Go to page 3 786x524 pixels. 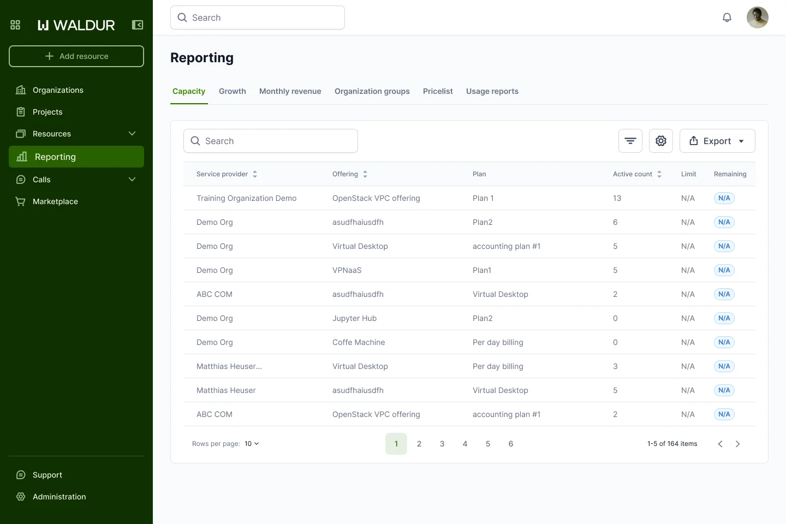(442, 444)
